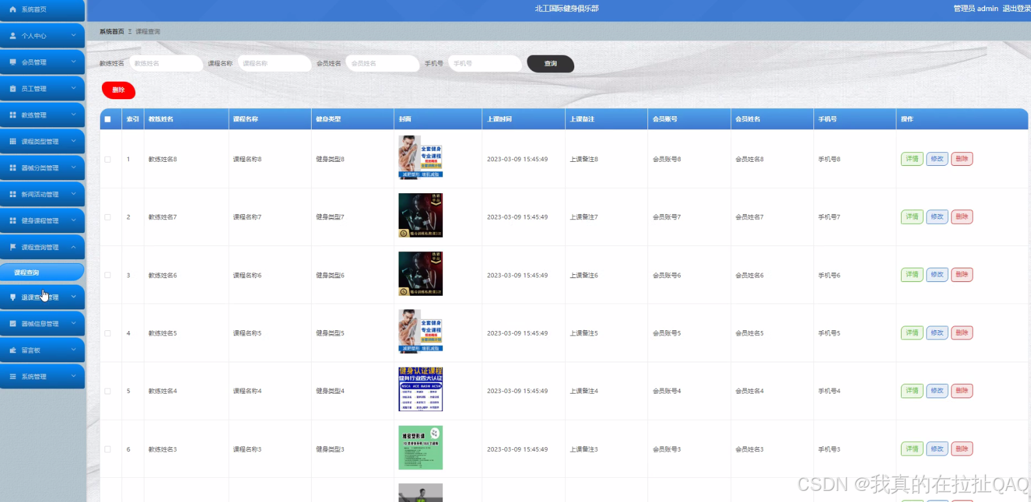The height and width of the screenshot is (502, 1031).
Task: Click the red 删除 batch delete button
Action: pos(118,90)
